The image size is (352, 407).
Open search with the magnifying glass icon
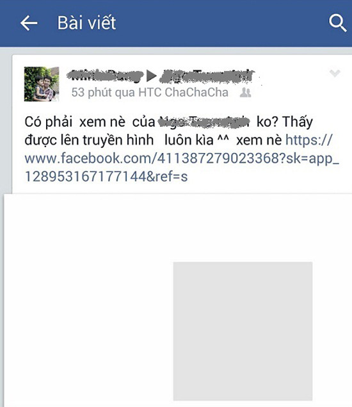(337, 23)
